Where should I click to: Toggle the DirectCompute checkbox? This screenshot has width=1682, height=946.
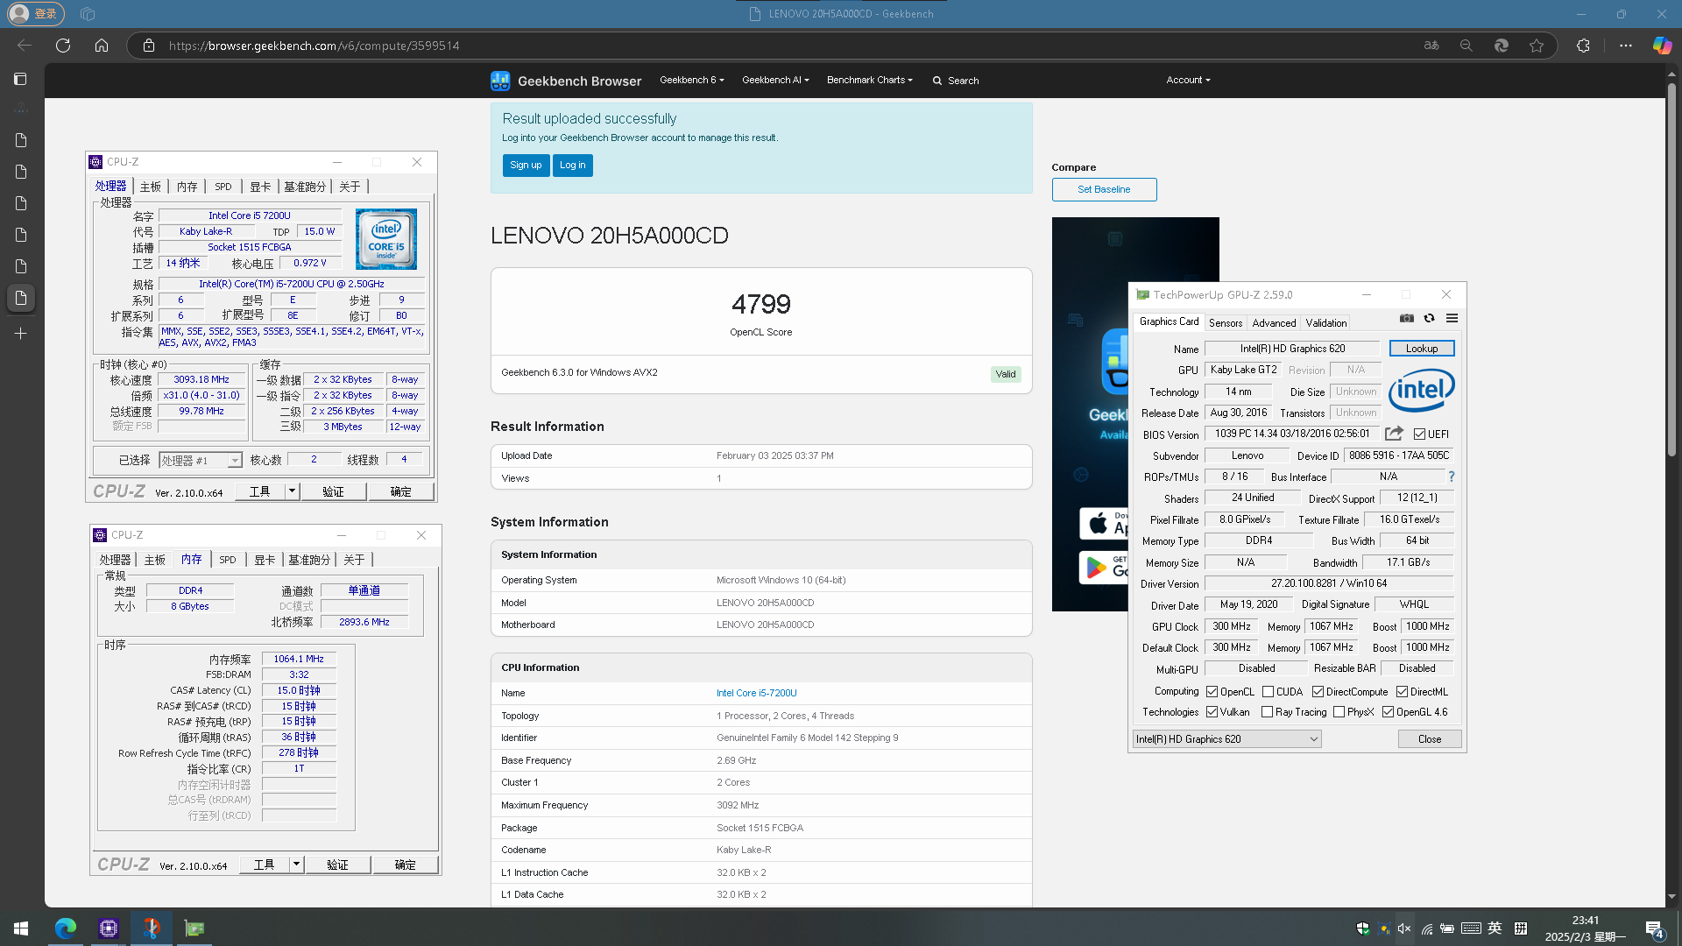[x=1318, y=692]
